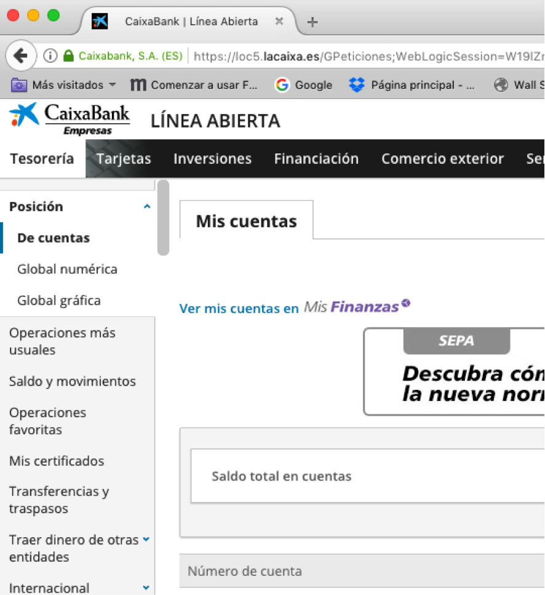Collapse the Posición section chevron
Viewport: 545px width, 595px height.
click(x=147, y=206)
